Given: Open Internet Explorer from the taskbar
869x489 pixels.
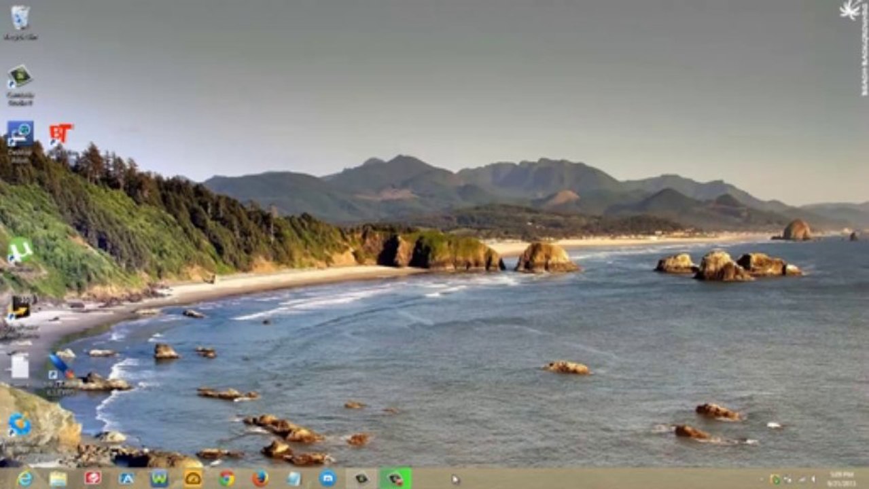Looking at the screenshot, I should [25, 478].
